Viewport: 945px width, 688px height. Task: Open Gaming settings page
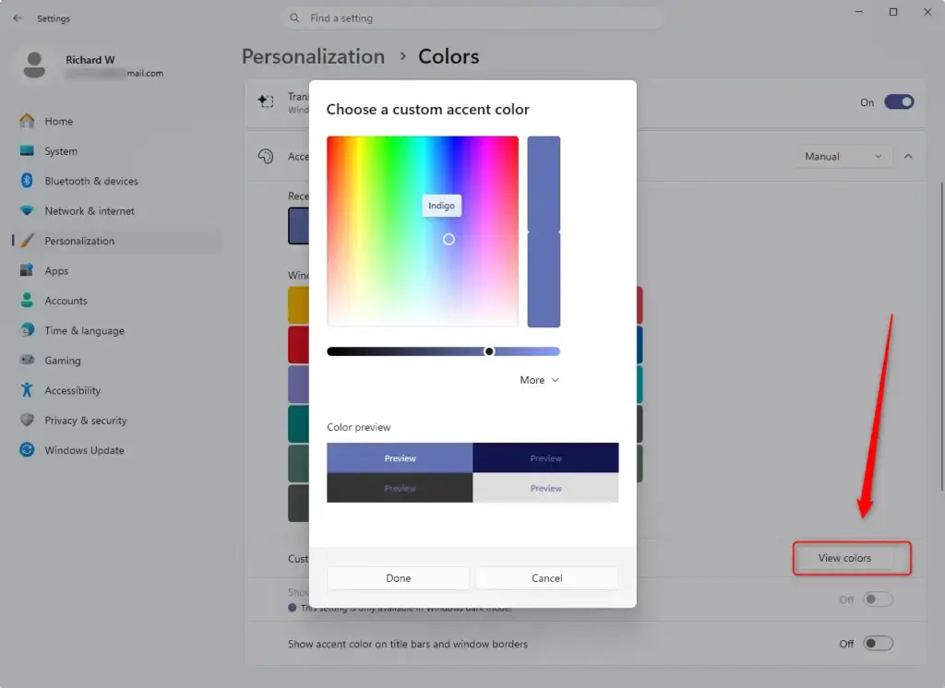[x=116, y=361]
